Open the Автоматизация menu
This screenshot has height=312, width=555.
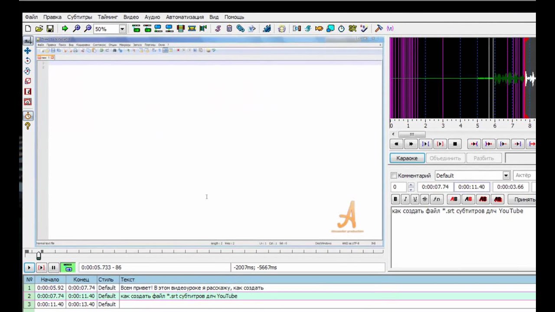(x=185, y=17)
